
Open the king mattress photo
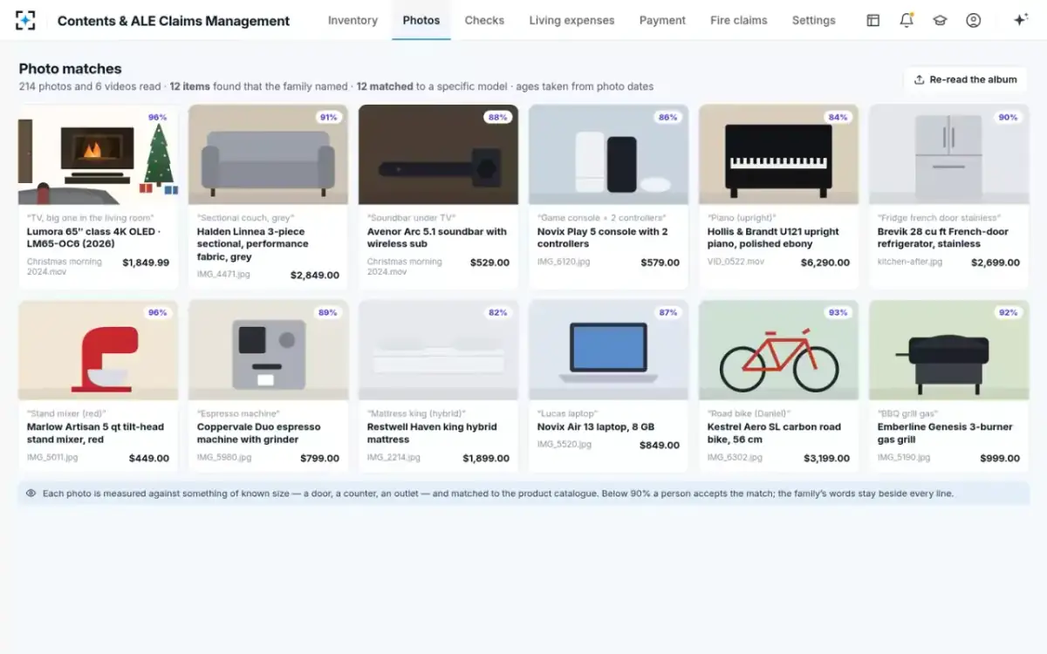tap(439, 351)
